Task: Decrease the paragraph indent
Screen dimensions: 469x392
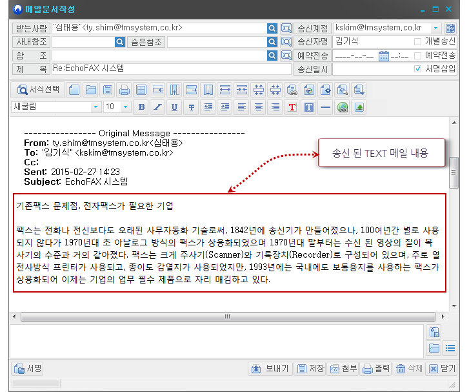Action: (208, 107)
